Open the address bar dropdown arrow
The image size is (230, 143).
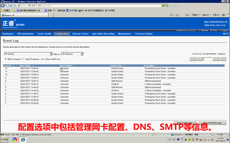tap(167, 6)
